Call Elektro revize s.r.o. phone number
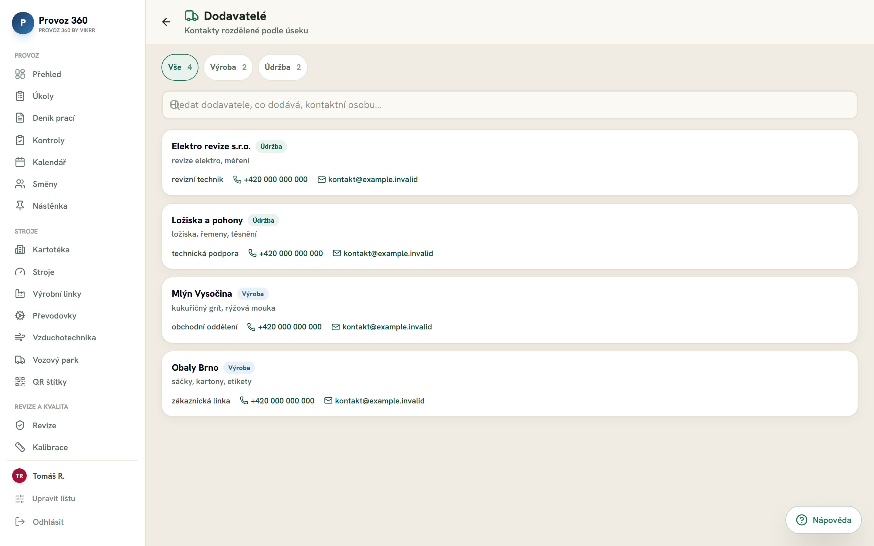Image resolution: width=874 pixels, height=546 pixels. point(270,180)
